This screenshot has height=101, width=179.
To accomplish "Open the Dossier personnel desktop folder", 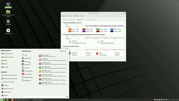I will coord(8,13).
